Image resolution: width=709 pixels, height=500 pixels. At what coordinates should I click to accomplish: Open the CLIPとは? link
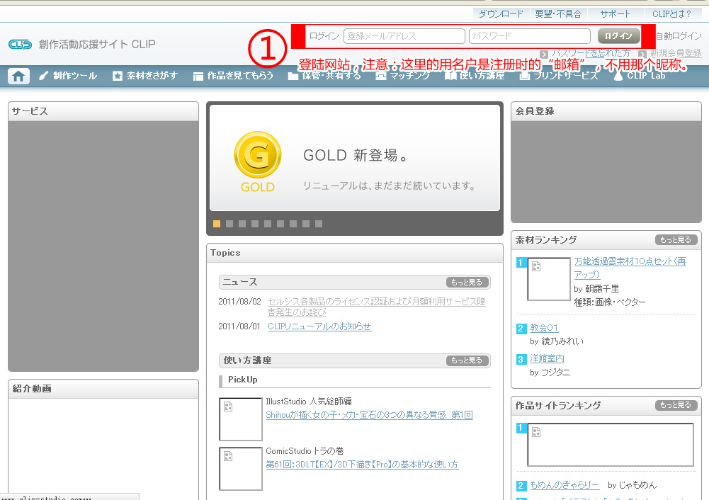[672, 14]
